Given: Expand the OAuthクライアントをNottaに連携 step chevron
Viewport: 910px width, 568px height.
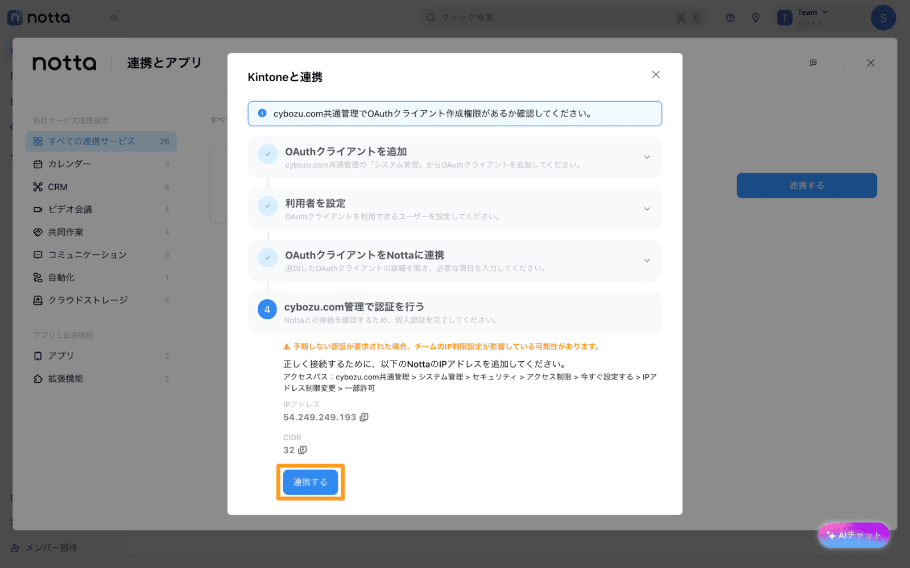Looking at the screenshot, I should pyautogui.click(x=647, y=261).
